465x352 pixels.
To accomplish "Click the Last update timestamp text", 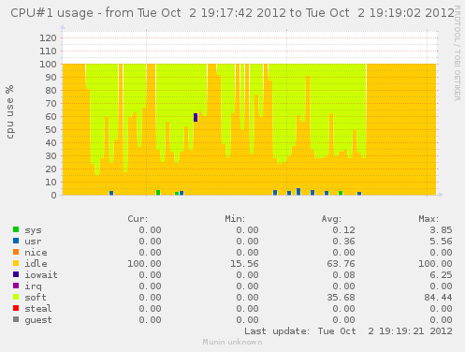I will (348, 331).
